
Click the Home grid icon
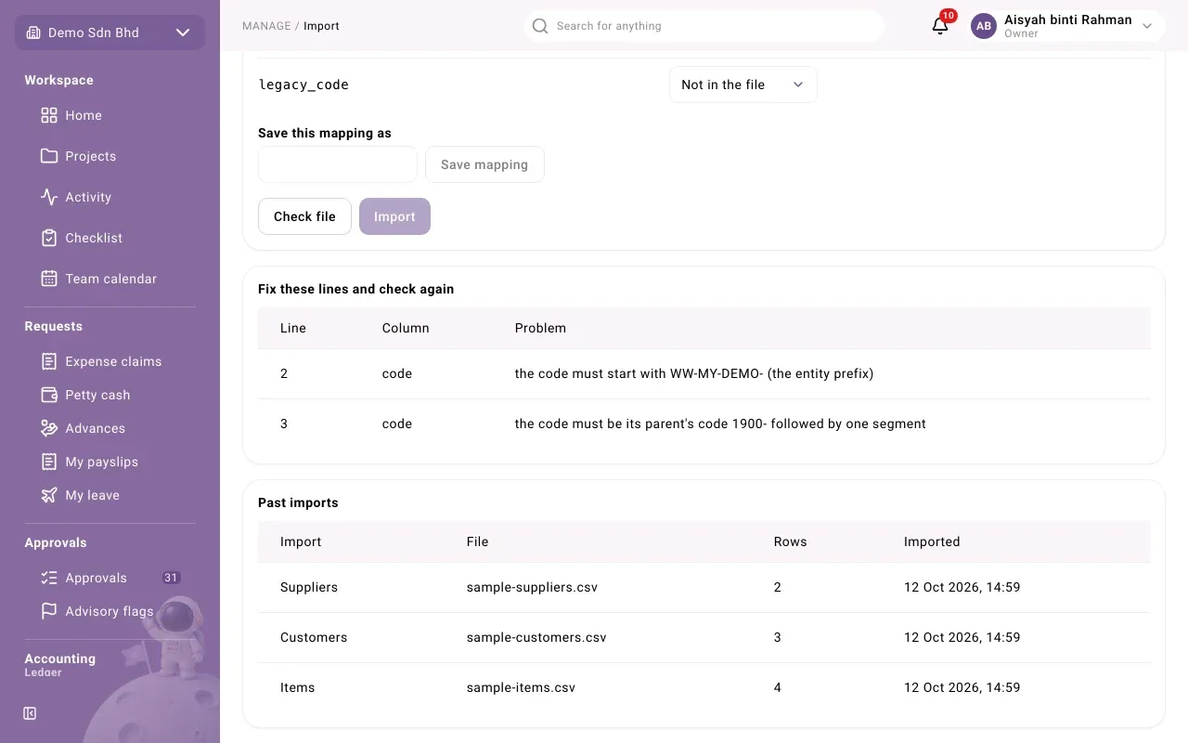(49, 115)
